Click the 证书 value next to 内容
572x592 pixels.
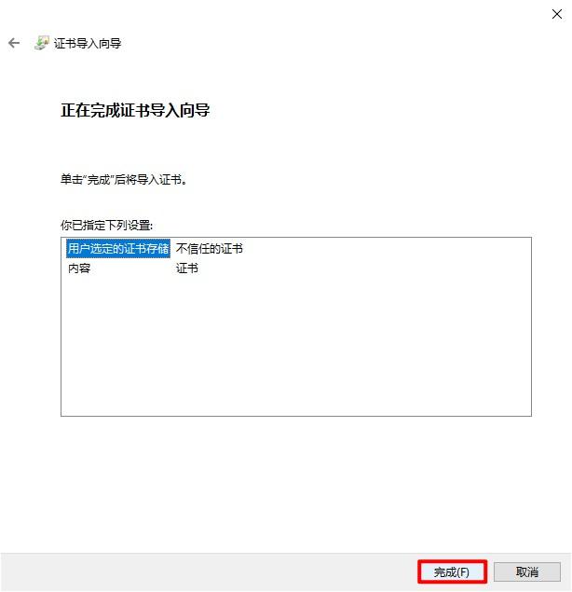(187, 268)
